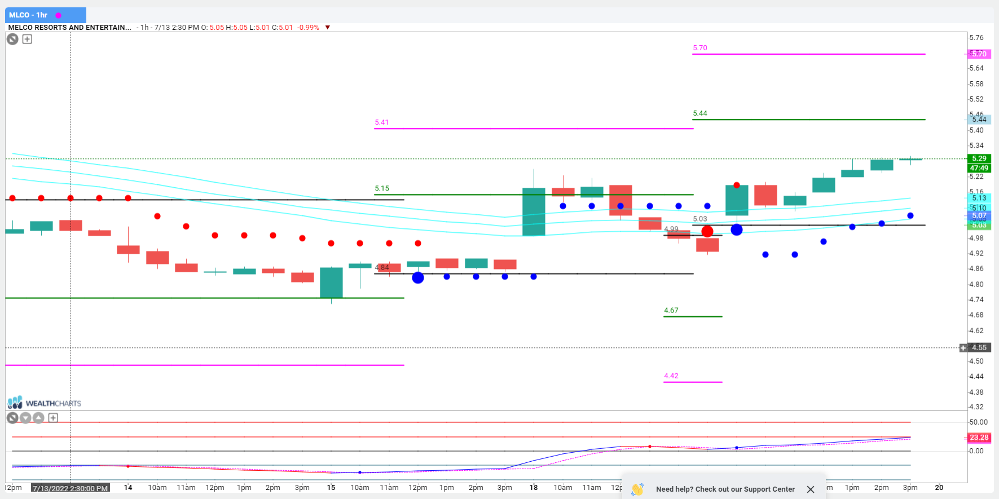Move the indicator pane down

25,418
